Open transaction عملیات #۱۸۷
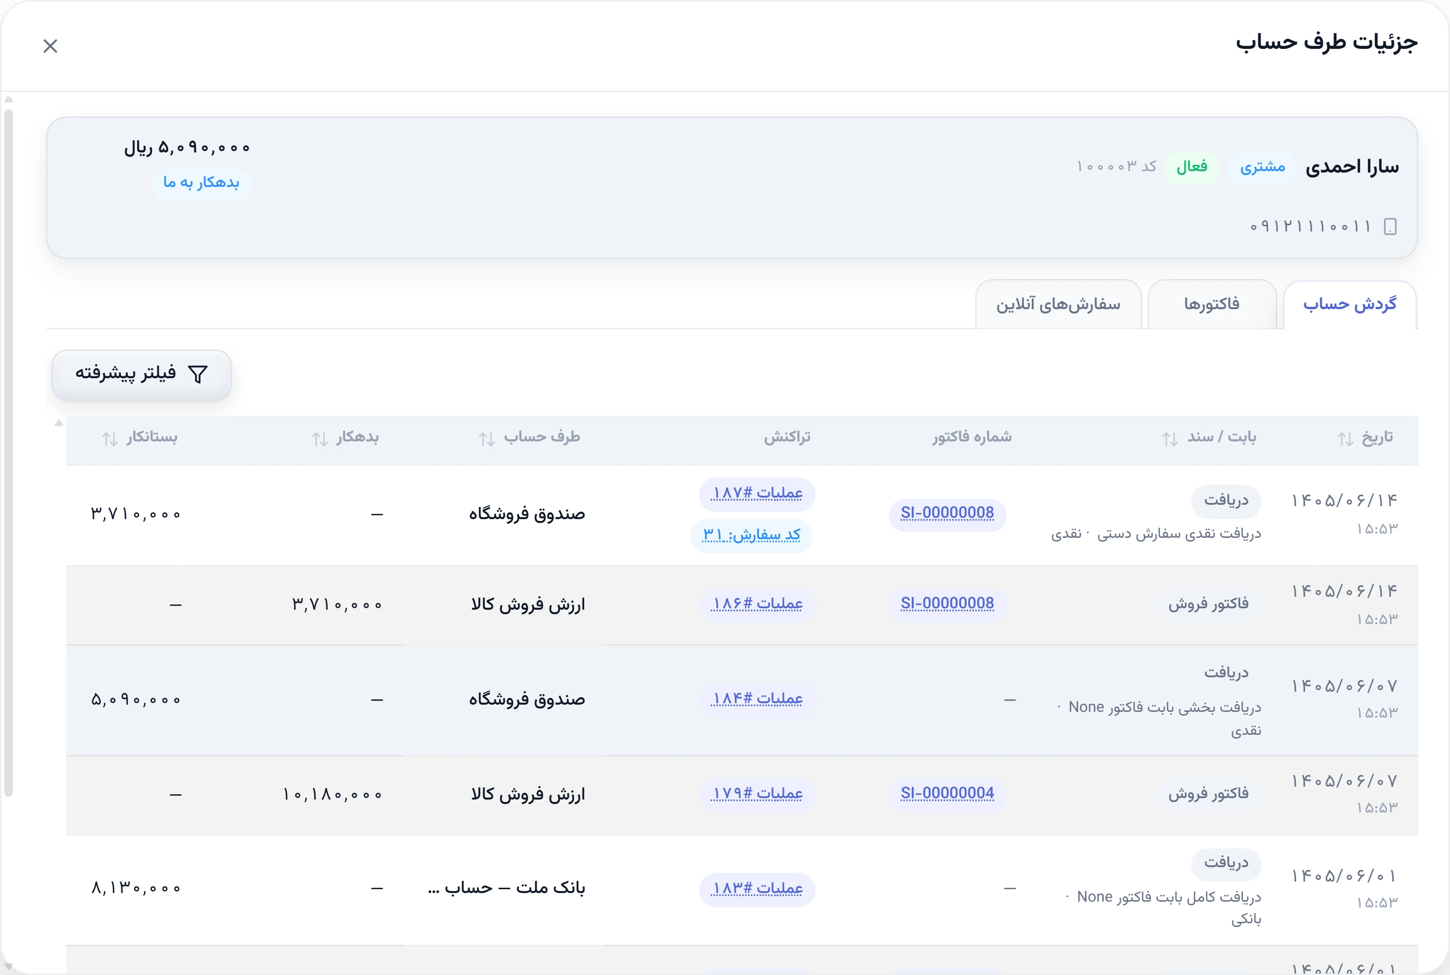Image resolution: width=1450 pixels, height=975 pixels. pos(757,494)
